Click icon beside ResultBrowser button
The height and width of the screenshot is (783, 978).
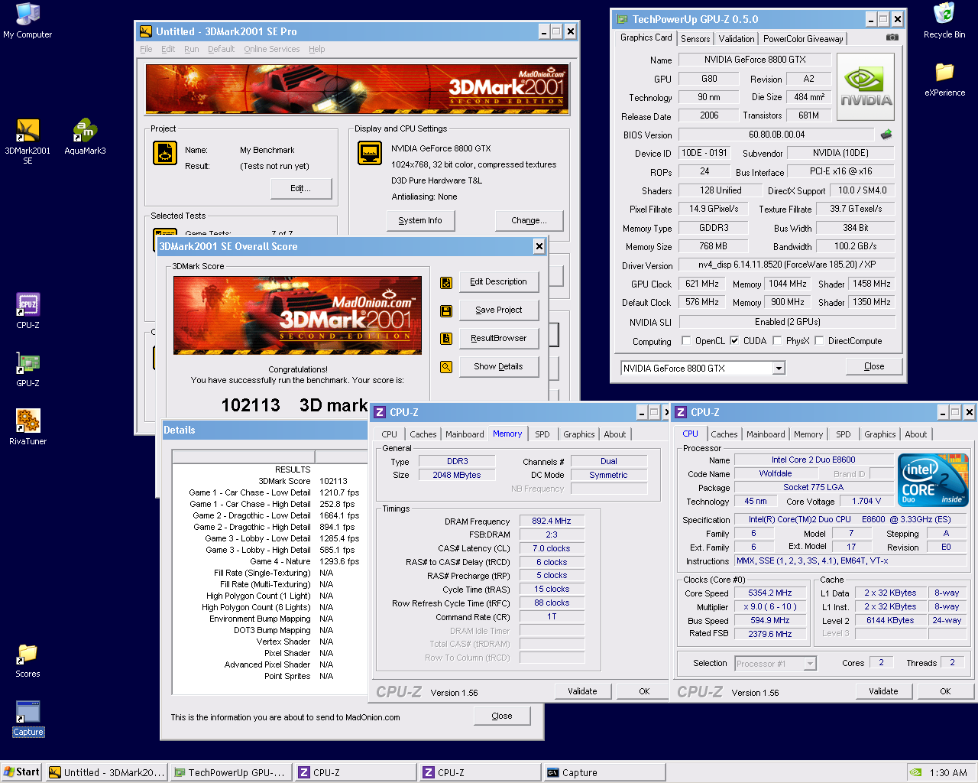(446, 338)
